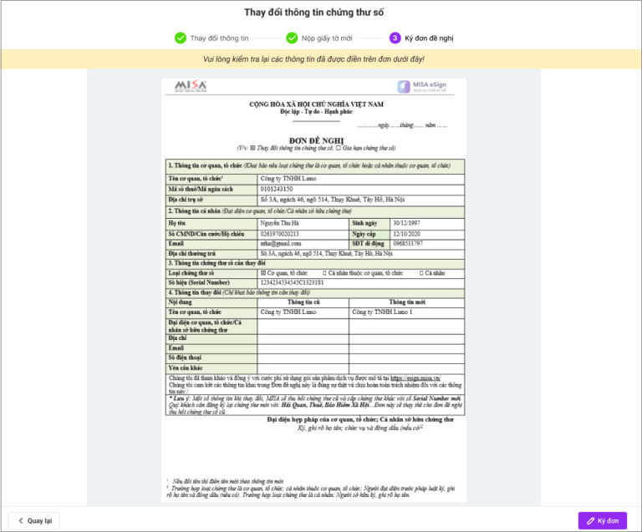Image resolution: width=642 pixels, height=532 pixels.
Task: Select the Ký đơn đề nghị step
Action: [x=429, y=38]
